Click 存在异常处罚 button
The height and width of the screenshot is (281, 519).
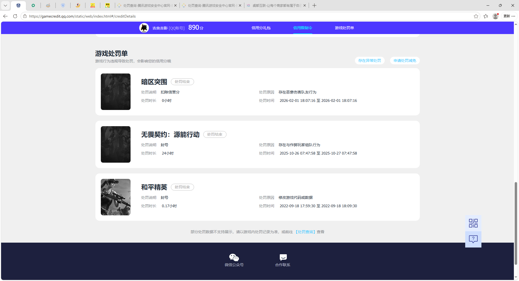[370, 61]
